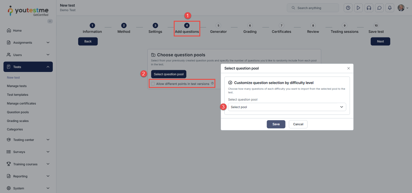Click the Select question pool button
This screenshot has width=412, height=193.
[x=169, y=74]
